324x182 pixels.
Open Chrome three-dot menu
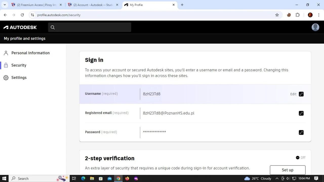[318, 15]
